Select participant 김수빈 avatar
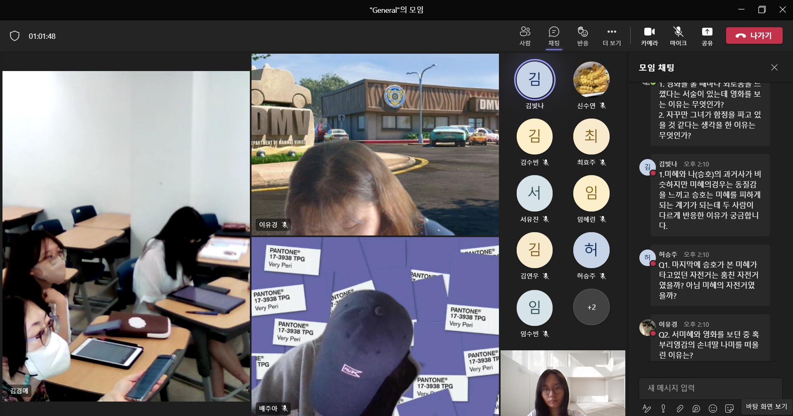This screenshot has height=416, width=793. coord(534,136)
